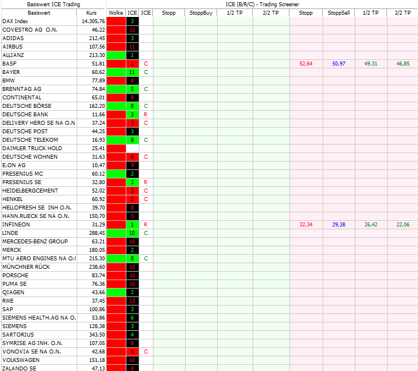This screenshot has width=418, height=371.
Task: Select the MTU AERO ENGINES row
Action: (39, 259)
